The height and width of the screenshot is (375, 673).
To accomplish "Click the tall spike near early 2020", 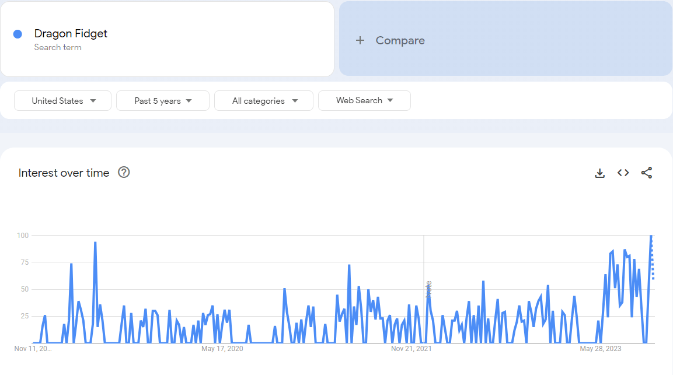I will tap(95, 243).
